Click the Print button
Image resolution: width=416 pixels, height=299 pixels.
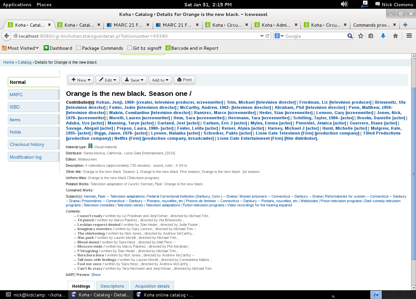185,80
